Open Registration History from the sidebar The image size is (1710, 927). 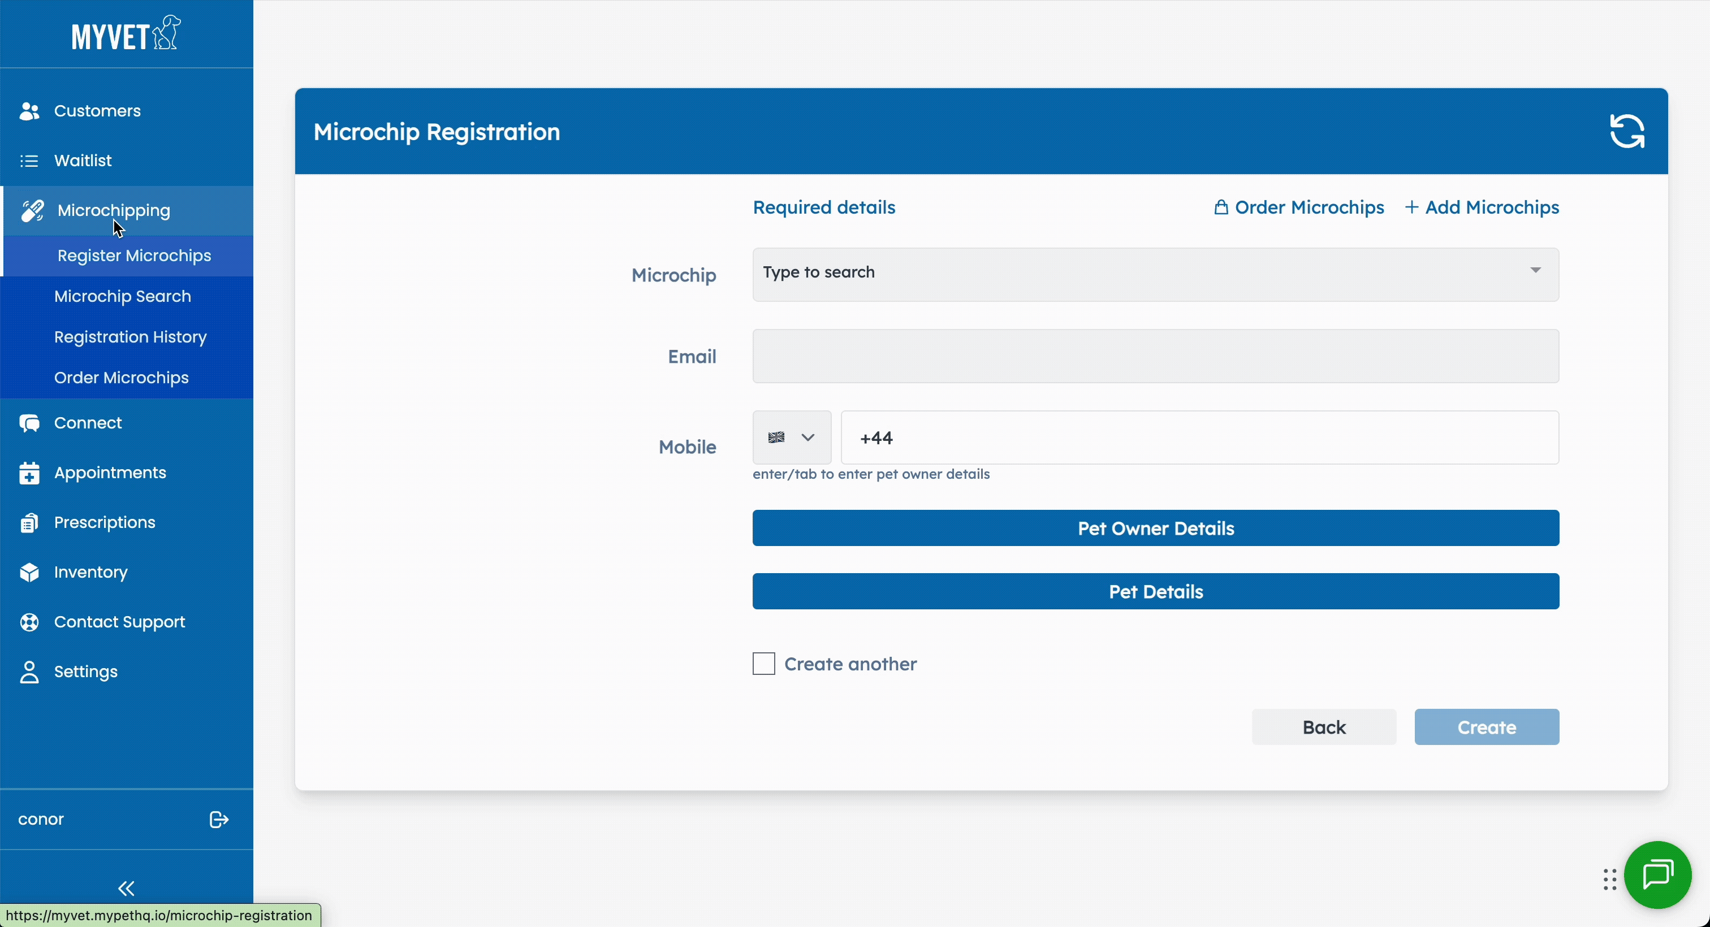tap(130, 337)
